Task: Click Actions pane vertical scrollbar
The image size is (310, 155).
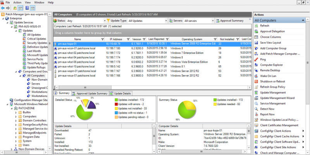Action: coord(307,62)
